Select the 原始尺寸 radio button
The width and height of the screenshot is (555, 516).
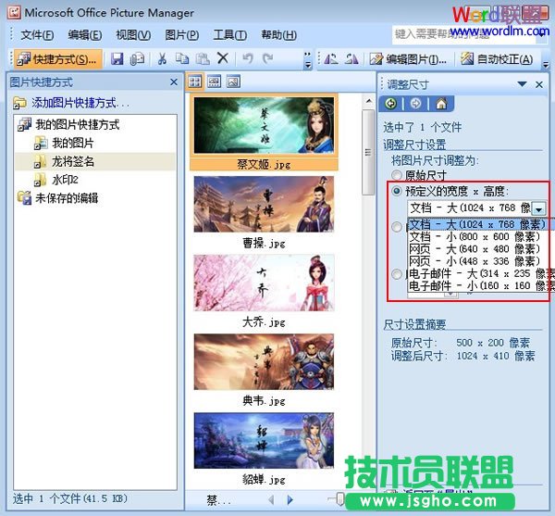[x=398, y=175]
